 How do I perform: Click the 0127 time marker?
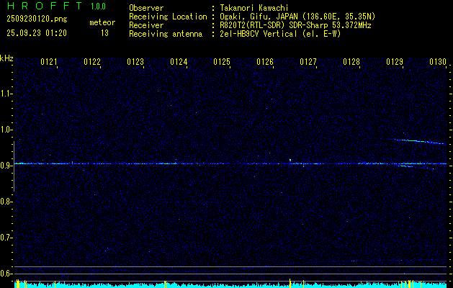(x=308, y=61)
